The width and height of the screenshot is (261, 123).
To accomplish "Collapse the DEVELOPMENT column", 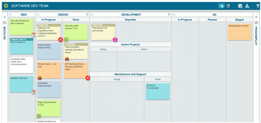I will 92,15.
